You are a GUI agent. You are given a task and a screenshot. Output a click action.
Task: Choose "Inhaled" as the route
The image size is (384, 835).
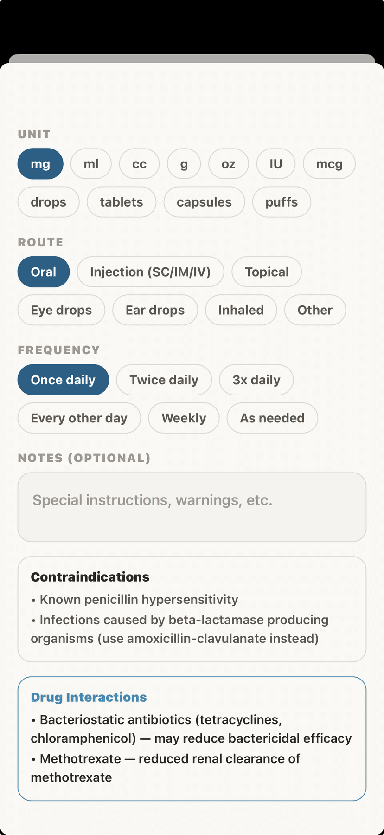coord(241,310)
